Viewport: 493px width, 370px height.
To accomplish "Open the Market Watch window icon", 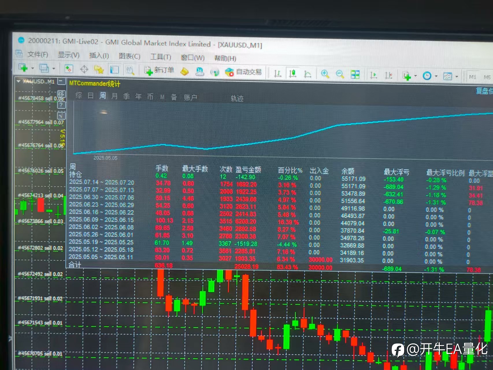I will 69,69.
